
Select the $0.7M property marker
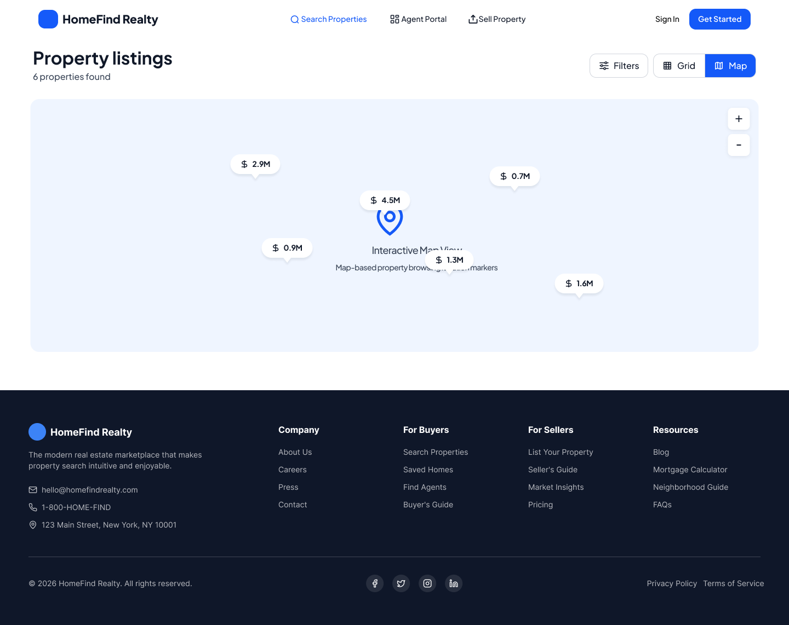point(514,176)
